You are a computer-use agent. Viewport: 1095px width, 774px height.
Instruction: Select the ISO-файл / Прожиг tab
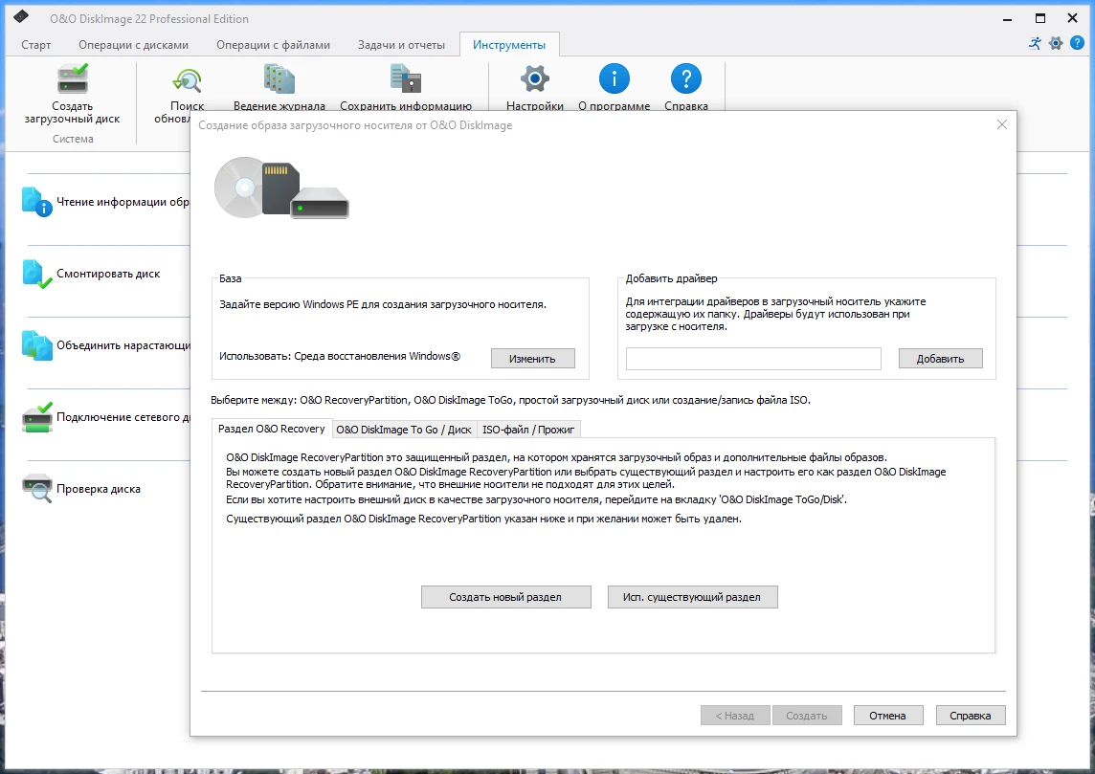(528, 430)
